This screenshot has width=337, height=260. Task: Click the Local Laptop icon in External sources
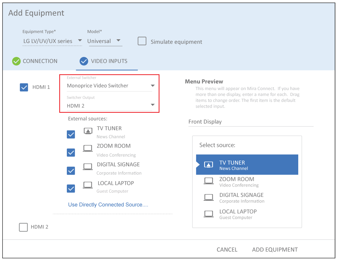coord(88,185)
